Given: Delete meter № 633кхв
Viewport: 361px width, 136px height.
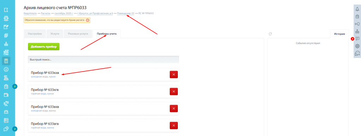Looking at the screenshot, I should 174,75.
